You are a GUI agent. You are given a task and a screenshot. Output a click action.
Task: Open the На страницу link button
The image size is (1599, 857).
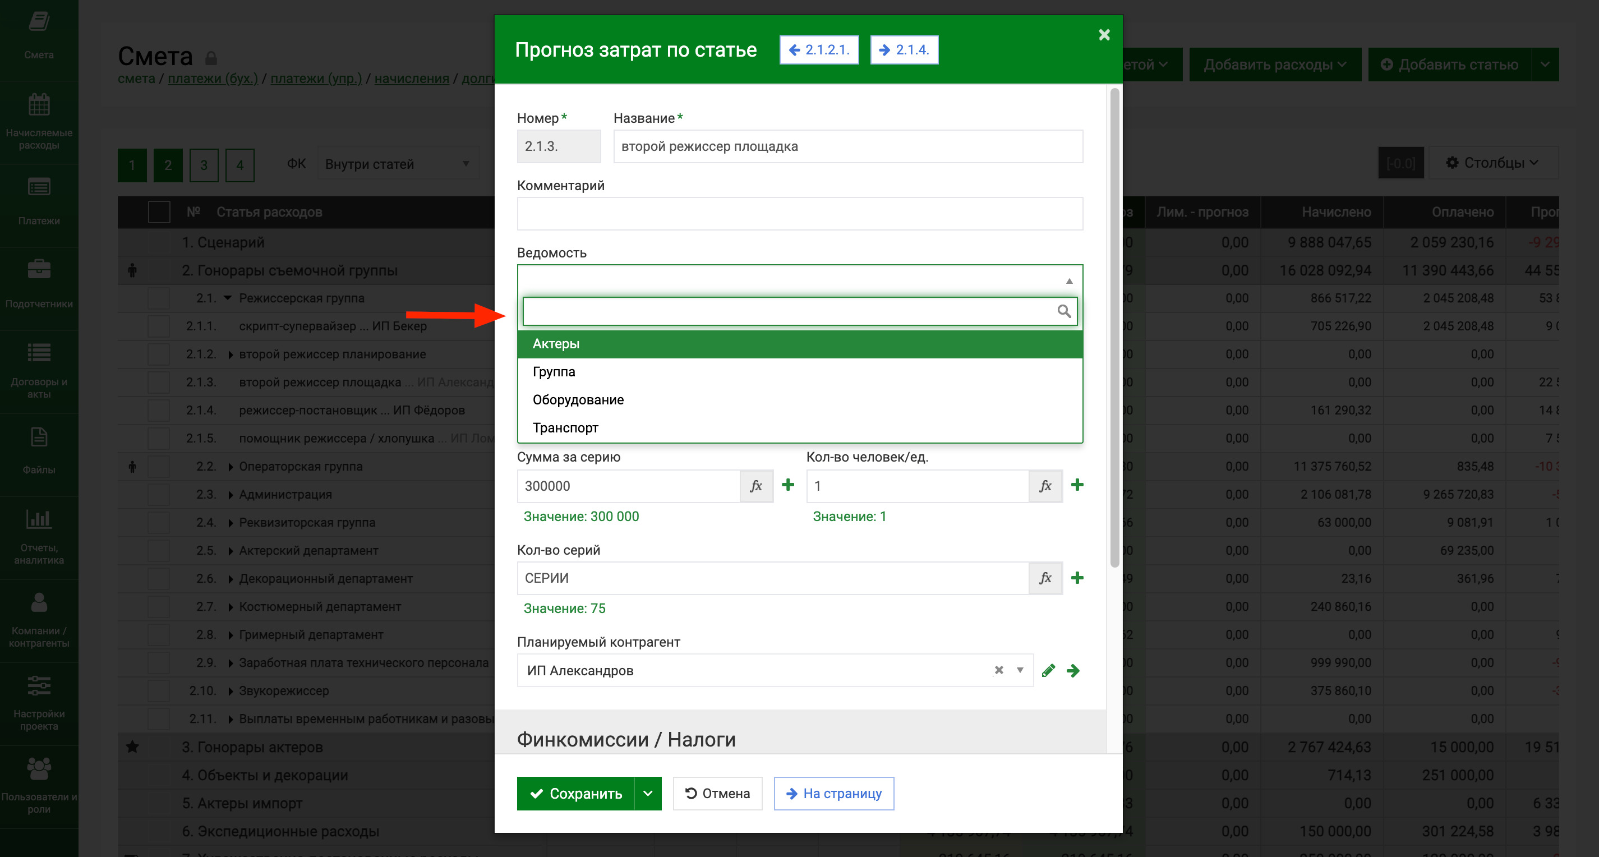coord(833,793)
